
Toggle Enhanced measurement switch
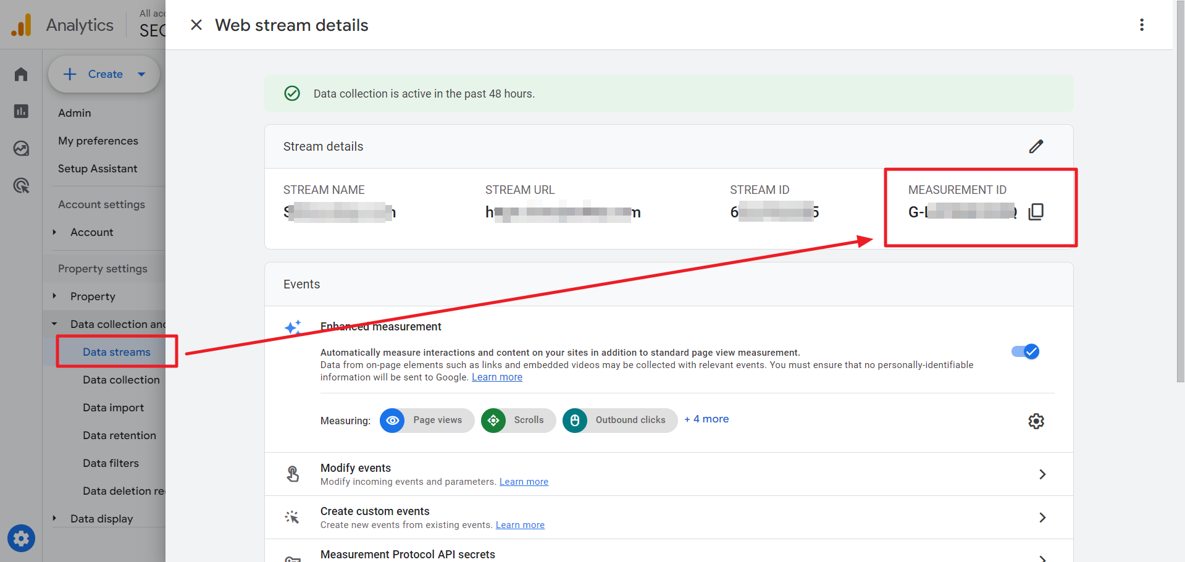pyautogui.click(x=1025, y=351)
